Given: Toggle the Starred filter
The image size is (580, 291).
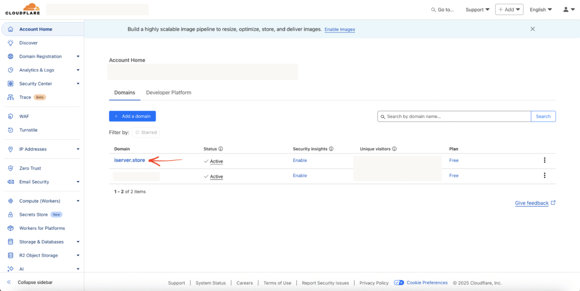Looking at the screenshot, I should point(146,132).
